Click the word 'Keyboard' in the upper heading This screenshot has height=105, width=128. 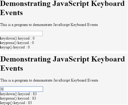point(108,4)
